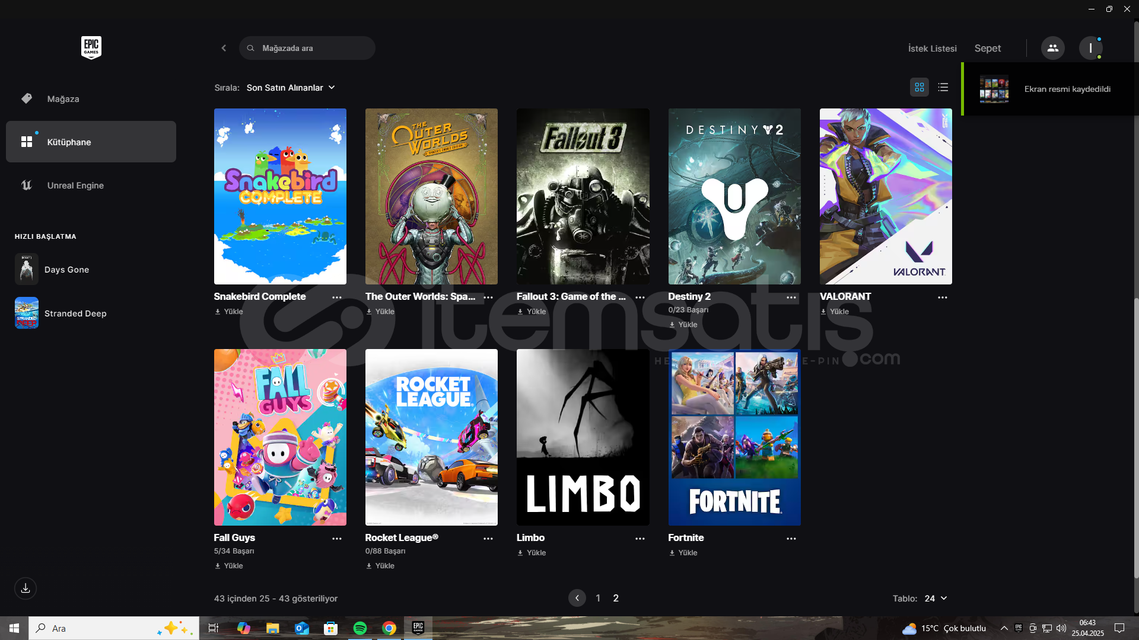The image size is (1139, 640).
Task: Open Snakebird Complete cover art
Action: (280, 196)
